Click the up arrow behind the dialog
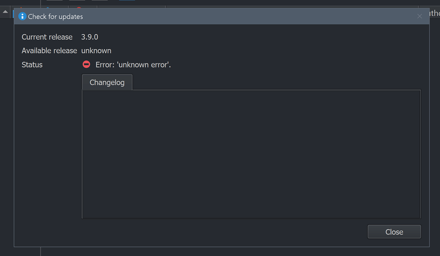Screen dimensions: 440x256 coord(5,12)
